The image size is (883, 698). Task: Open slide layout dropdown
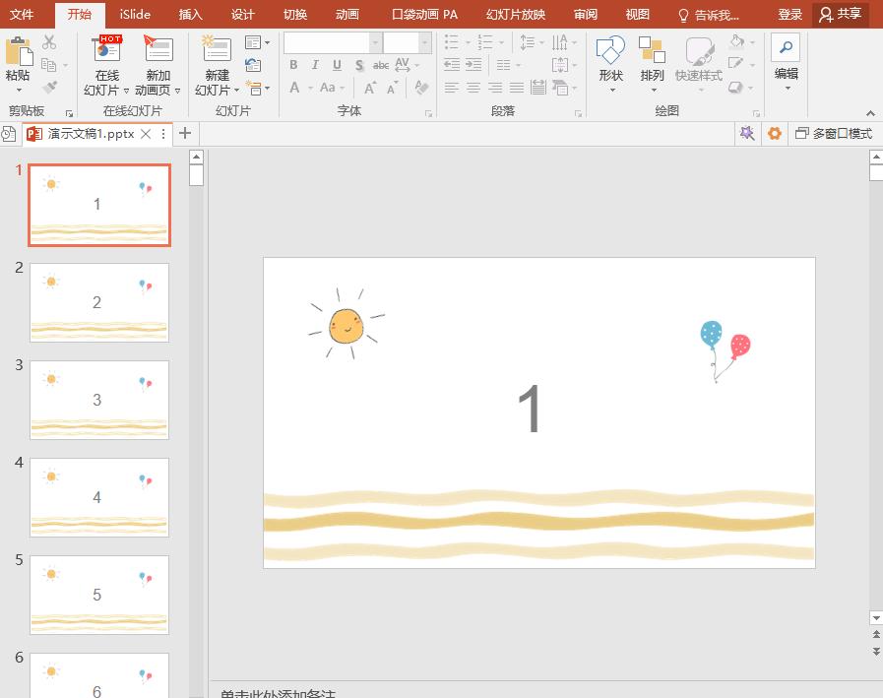coord(256,42)
